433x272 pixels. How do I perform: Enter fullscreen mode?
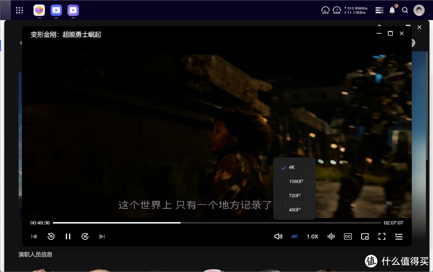382,236
